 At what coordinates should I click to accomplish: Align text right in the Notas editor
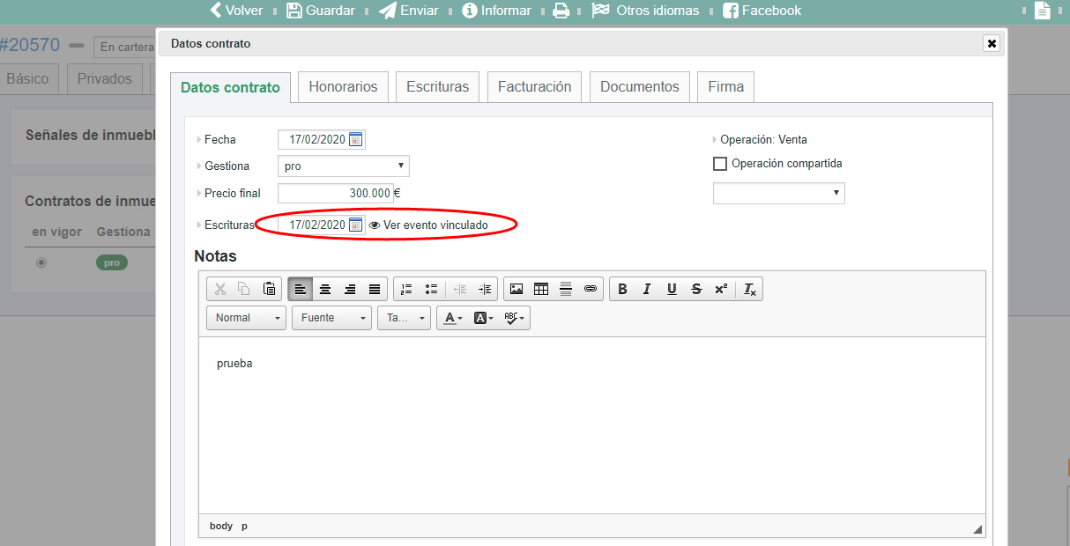[350, 289]
